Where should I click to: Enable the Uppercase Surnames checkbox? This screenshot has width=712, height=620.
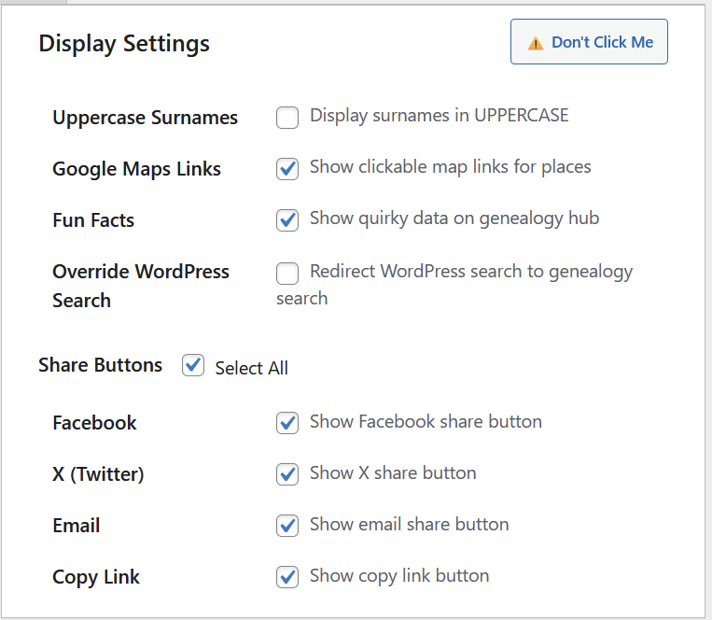pos(287,118)
